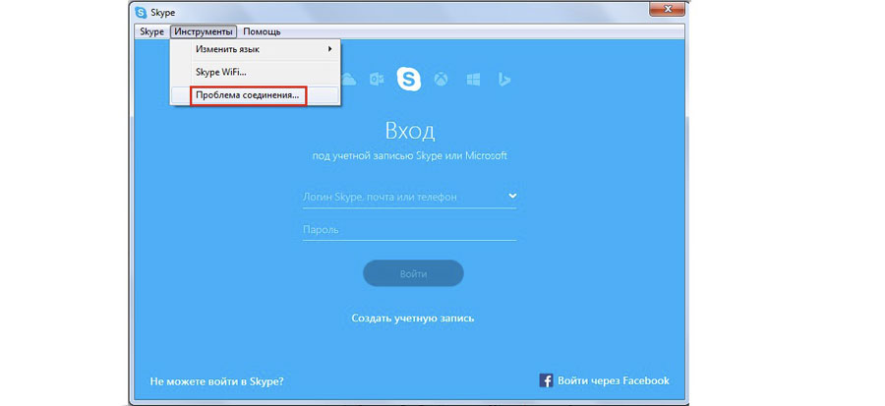Click Войти через Facebook link
885x406 pixels.
(x=614, y=380)
